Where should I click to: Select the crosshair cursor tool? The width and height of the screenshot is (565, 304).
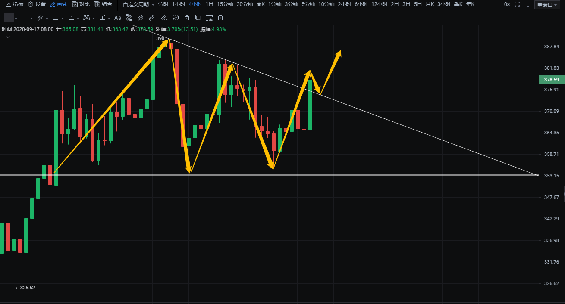pos(9,18)
